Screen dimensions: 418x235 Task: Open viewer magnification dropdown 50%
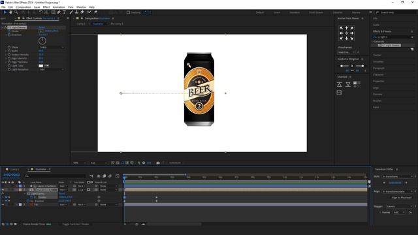pos(80,163)
